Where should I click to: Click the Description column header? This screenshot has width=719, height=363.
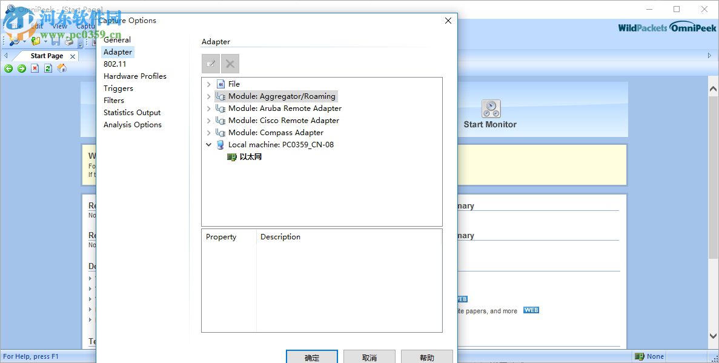pos(280,237)
